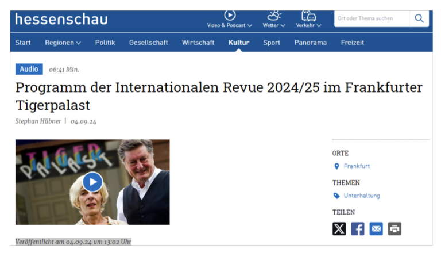Expand the Regionen navigation menu
The image size is (441, 260).
point(63,43)
